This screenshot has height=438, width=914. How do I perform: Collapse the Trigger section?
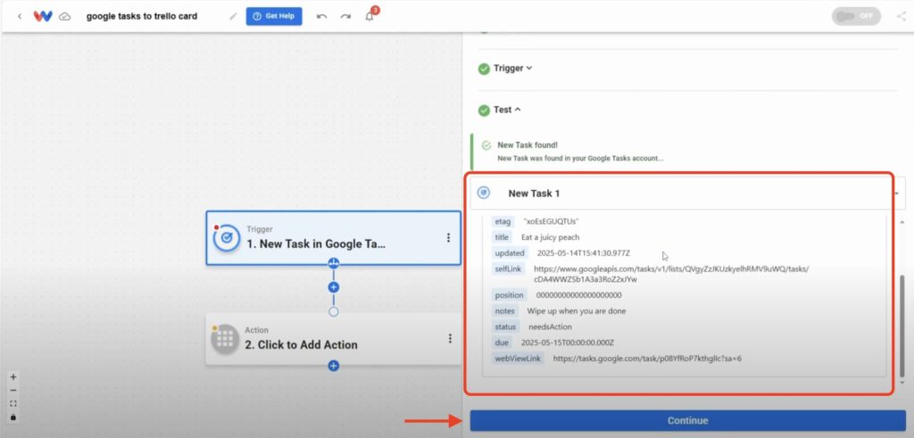(513, 68)
